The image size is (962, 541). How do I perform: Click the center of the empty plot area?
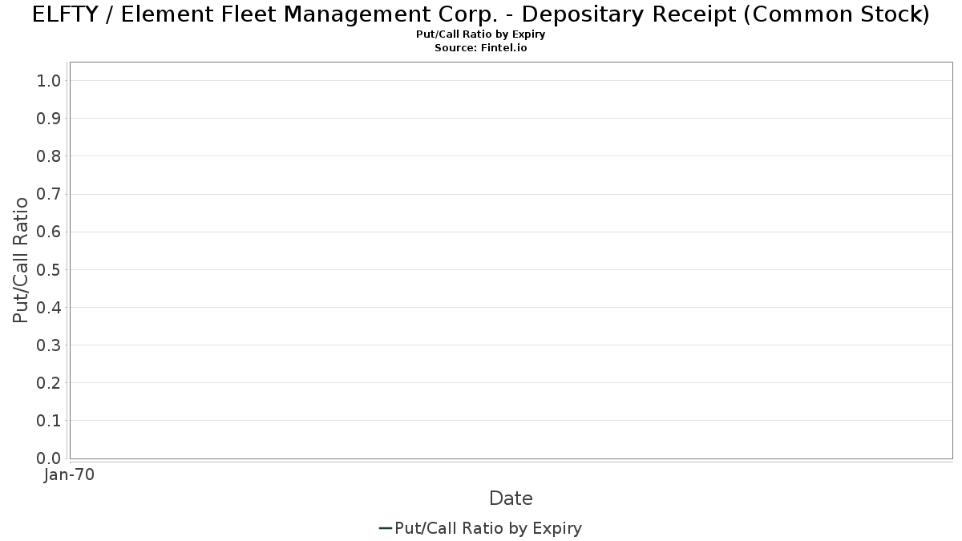coord(511,260)
